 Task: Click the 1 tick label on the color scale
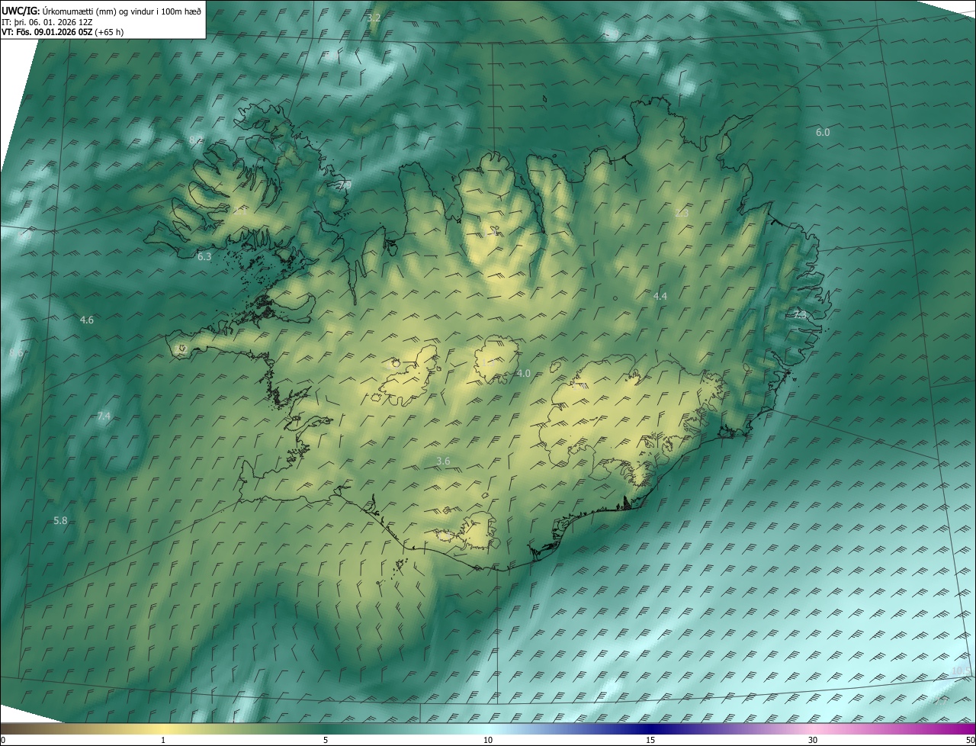point(163,740)
